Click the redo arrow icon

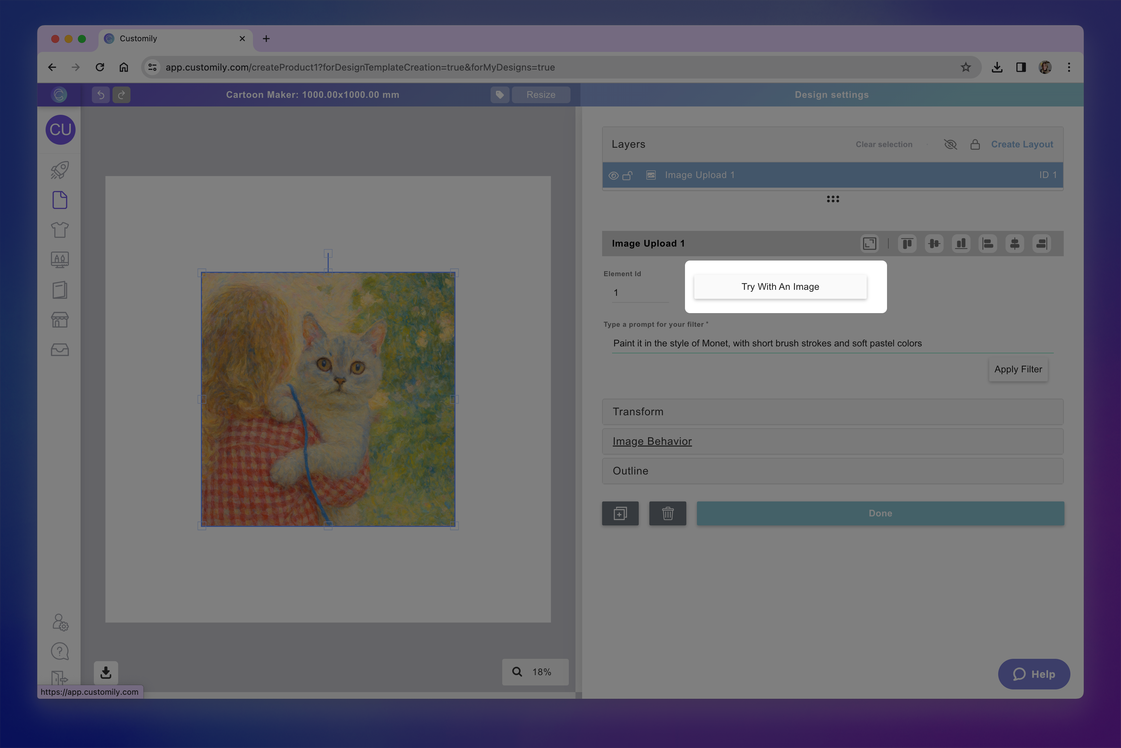point(121,94)
